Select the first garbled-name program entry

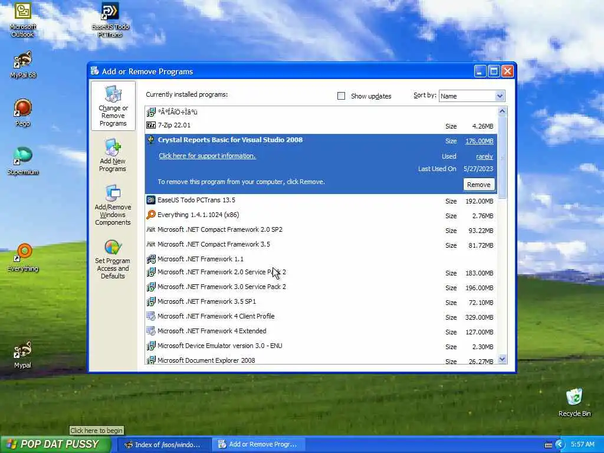click(x=321, y=112)
